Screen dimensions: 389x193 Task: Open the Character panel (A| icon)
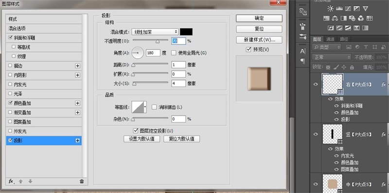click(x=302, y=52)
